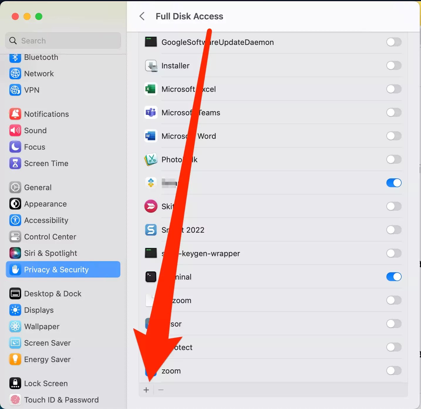Open Siri & Spotlight settings
This screenshot has height=409, width=421.
point(50,253)
